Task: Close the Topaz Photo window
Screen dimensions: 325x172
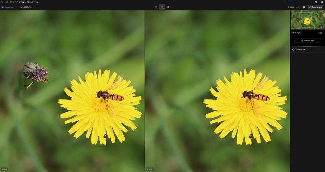Action: click(x=322, y=2)
